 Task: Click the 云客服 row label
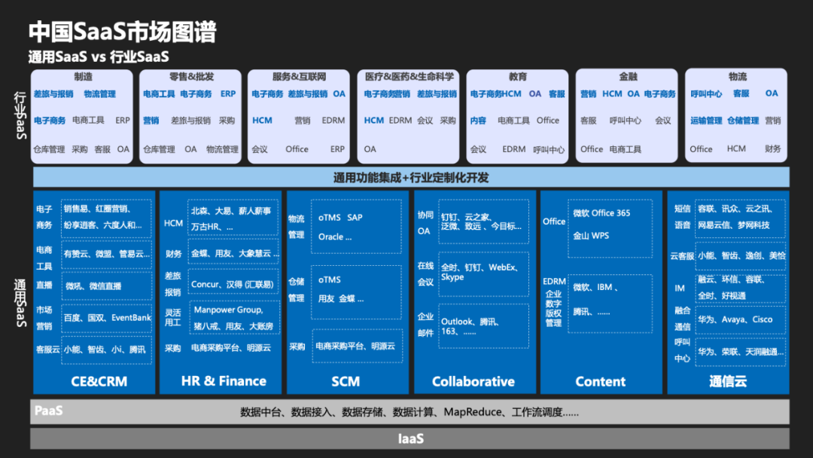click(682, 256)
